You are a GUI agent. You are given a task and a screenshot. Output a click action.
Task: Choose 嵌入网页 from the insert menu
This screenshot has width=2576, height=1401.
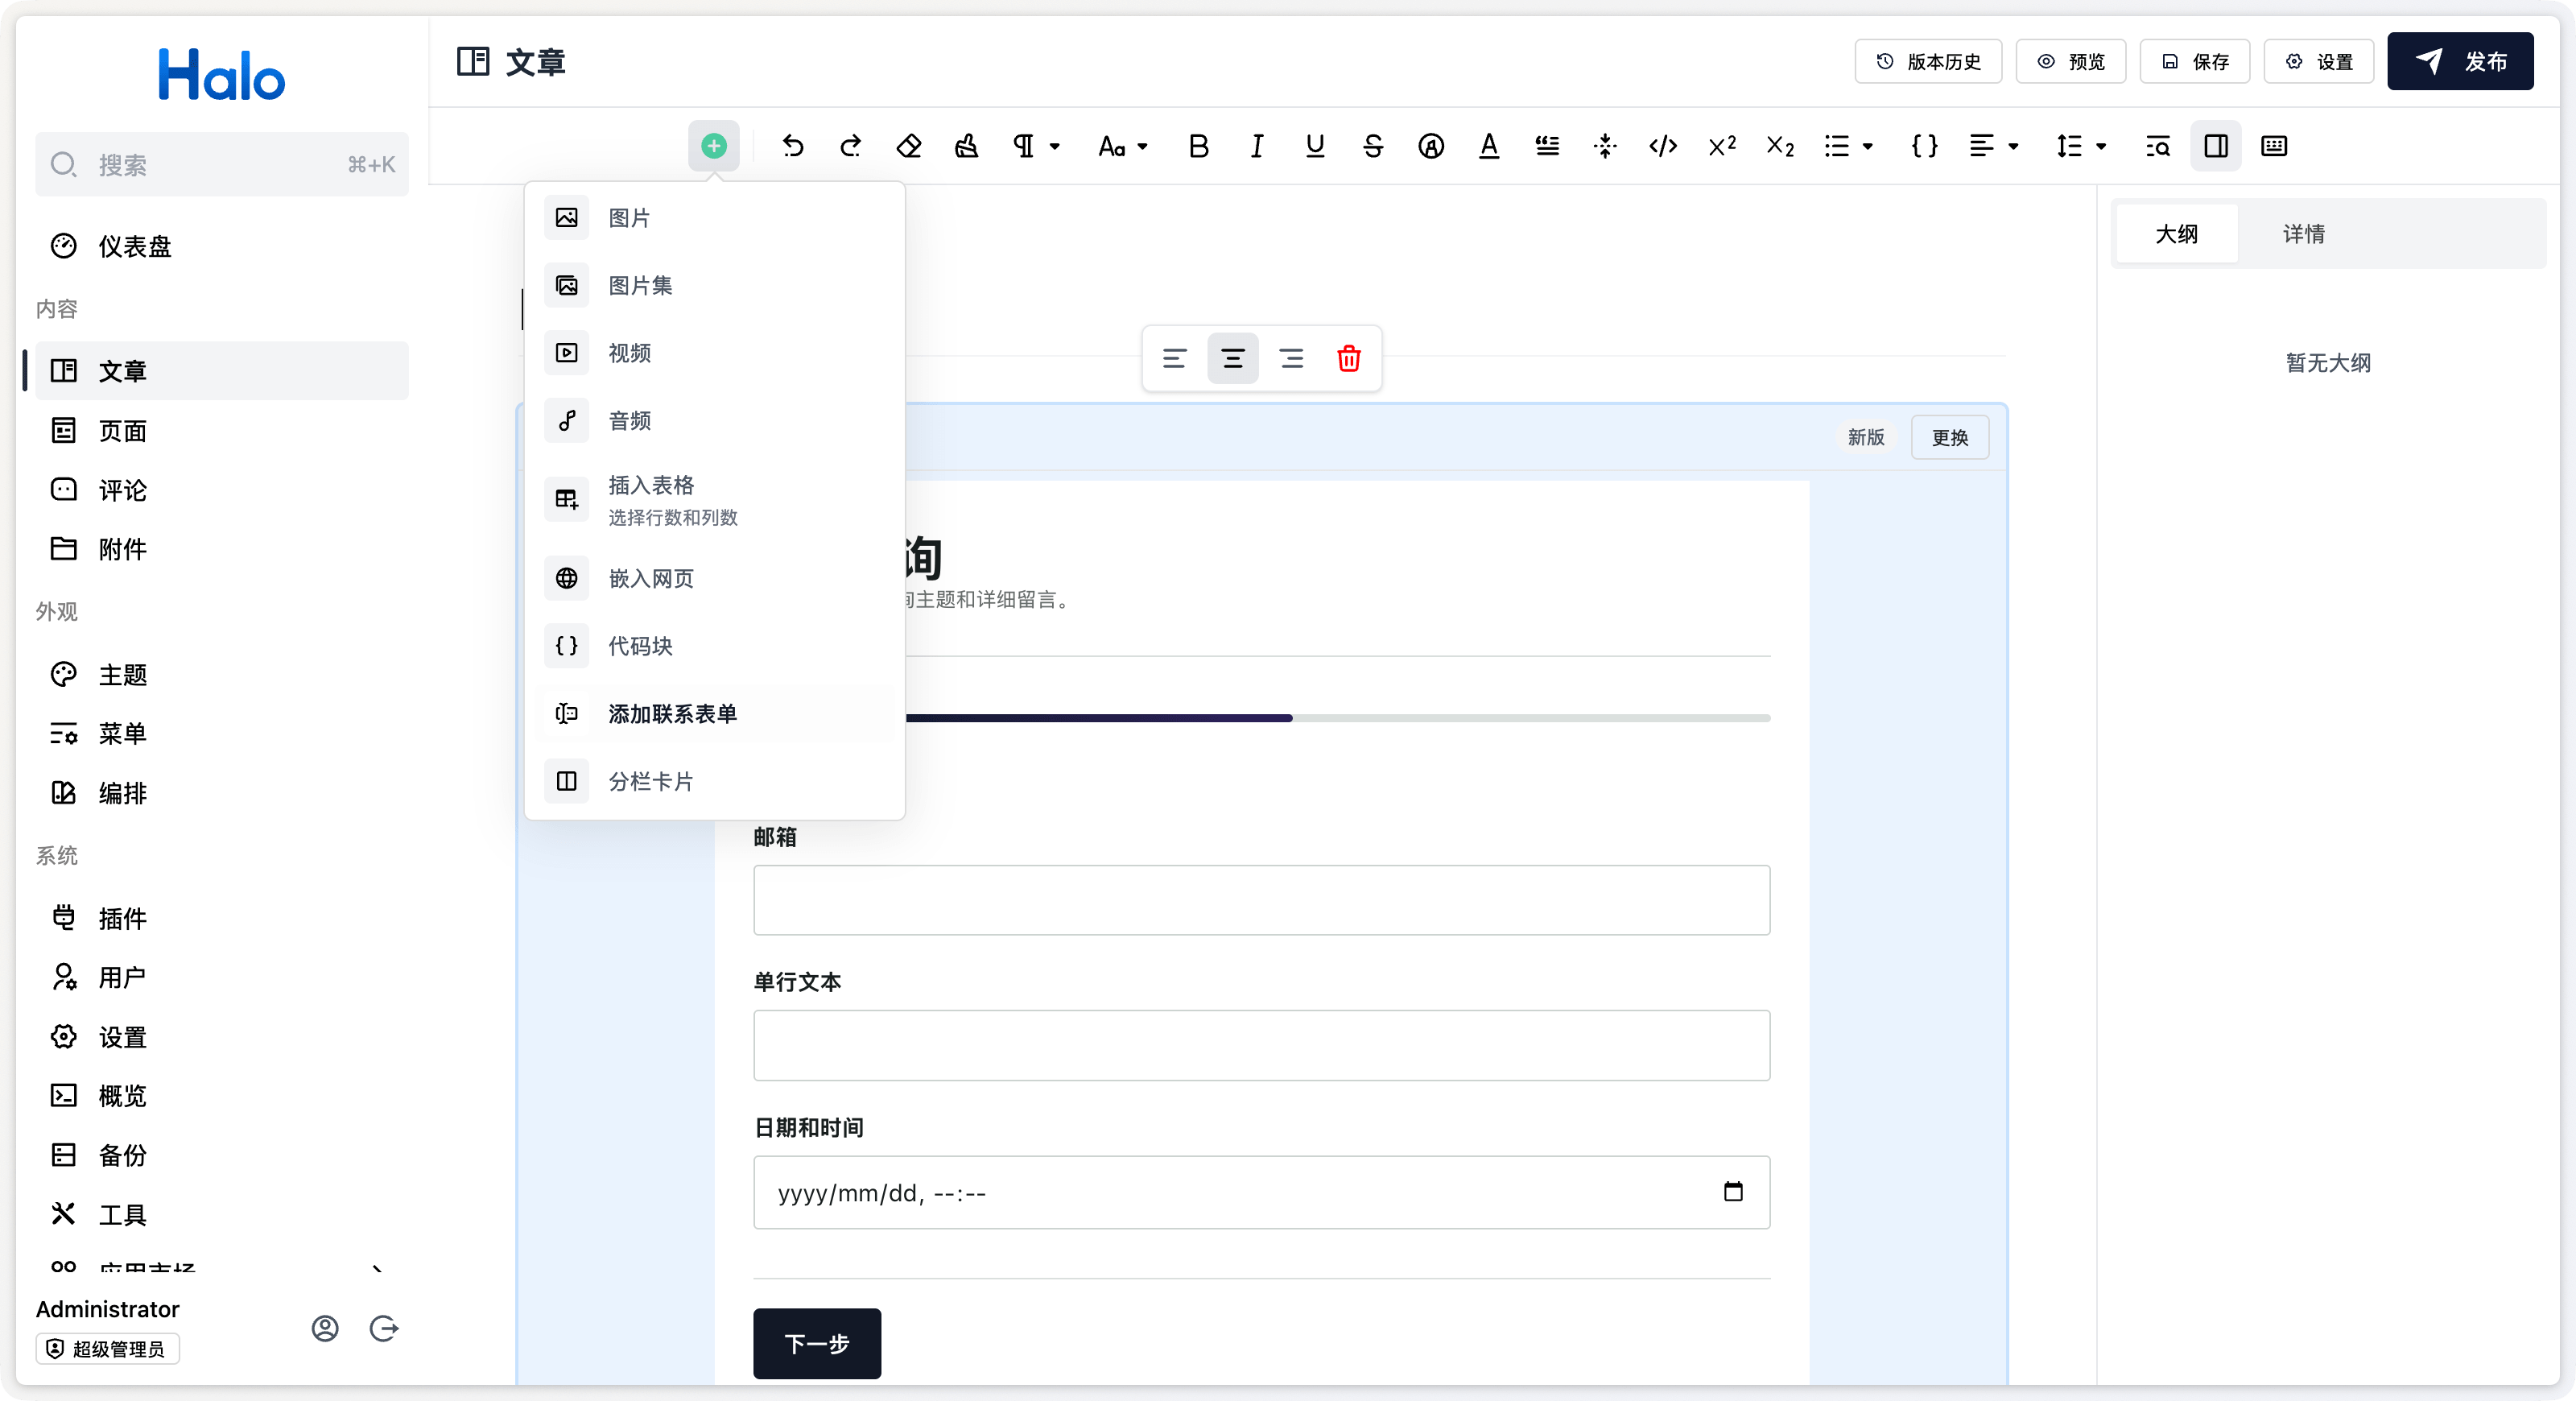click(714, 578)
